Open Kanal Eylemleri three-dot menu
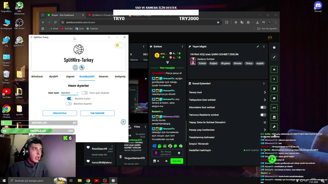The width and height of the screenshot is (328, 184). tap(264, 83)
